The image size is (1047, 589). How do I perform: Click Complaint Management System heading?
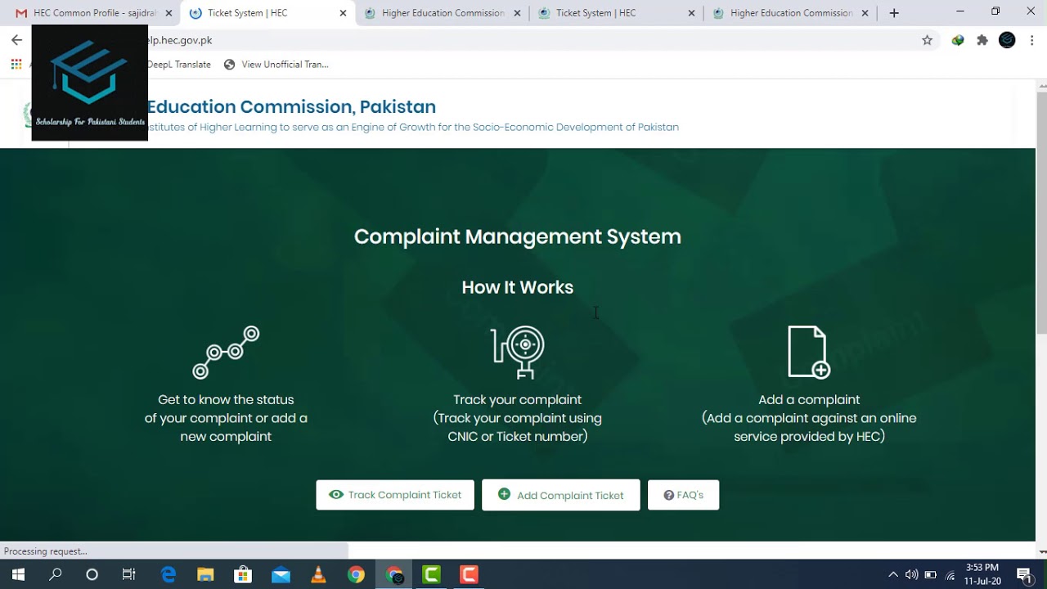pyautogui.click(x=518, y=236)
